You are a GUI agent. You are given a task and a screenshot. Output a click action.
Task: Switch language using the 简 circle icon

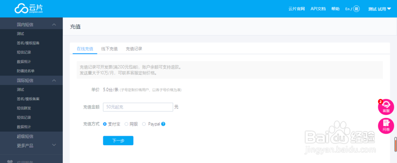(356, 9)
